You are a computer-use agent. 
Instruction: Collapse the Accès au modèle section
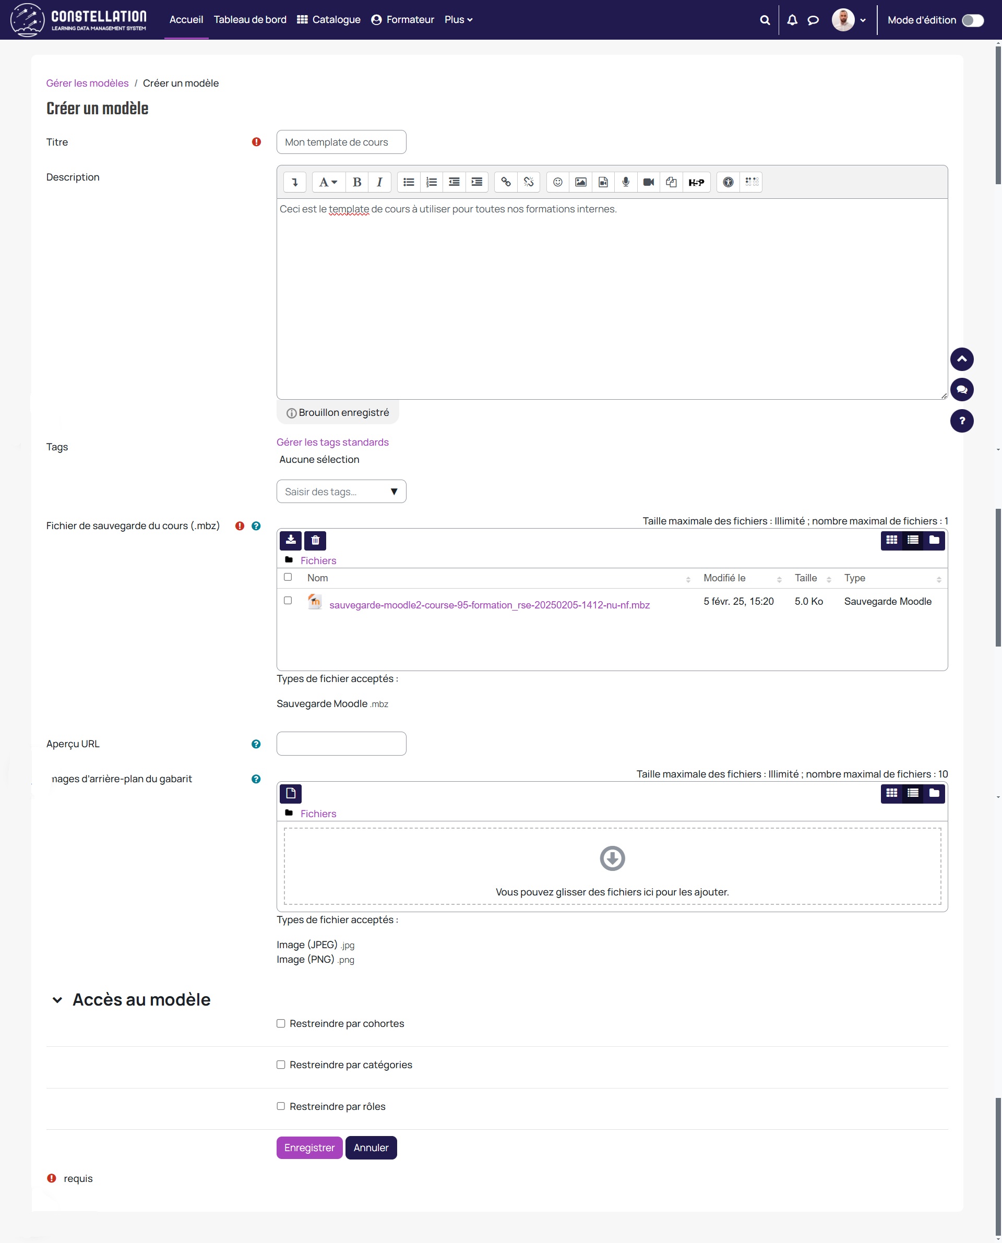point(57,1000)
